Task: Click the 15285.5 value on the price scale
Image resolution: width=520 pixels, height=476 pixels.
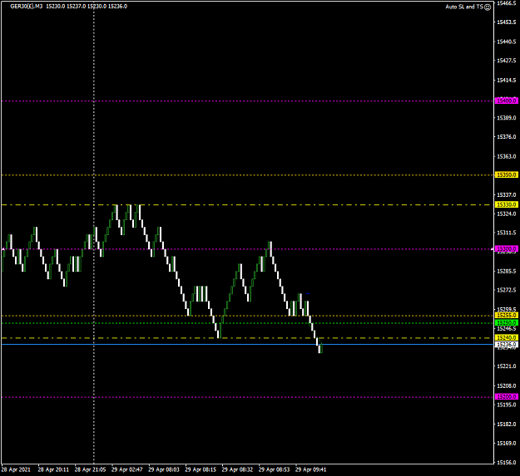Action: (506, 272)
